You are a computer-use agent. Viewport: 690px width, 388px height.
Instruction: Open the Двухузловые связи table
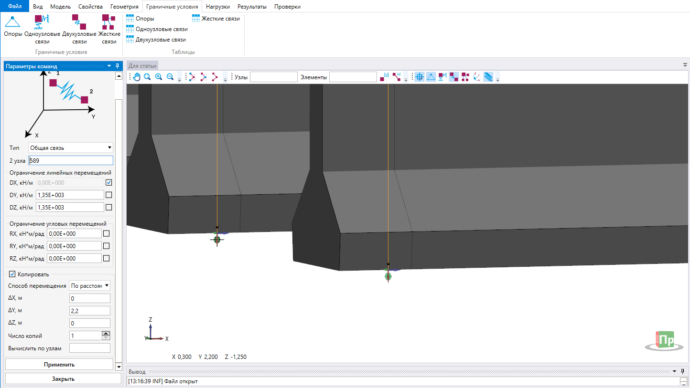[x=156, y=40]
